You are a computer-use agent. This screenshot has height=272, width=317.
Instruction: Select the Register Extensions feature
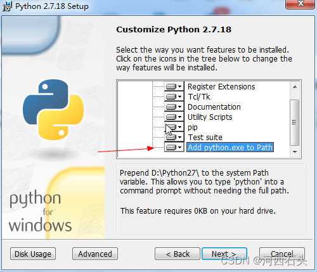point(221,87)
